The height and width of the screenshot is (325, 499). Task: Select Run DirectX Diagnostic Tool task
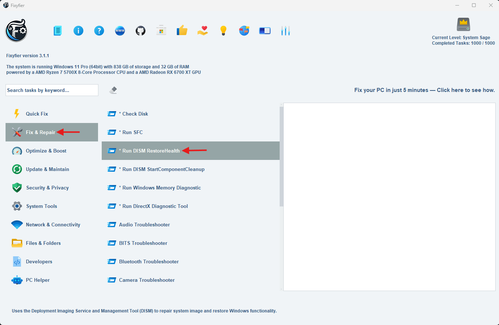[191, 206]
